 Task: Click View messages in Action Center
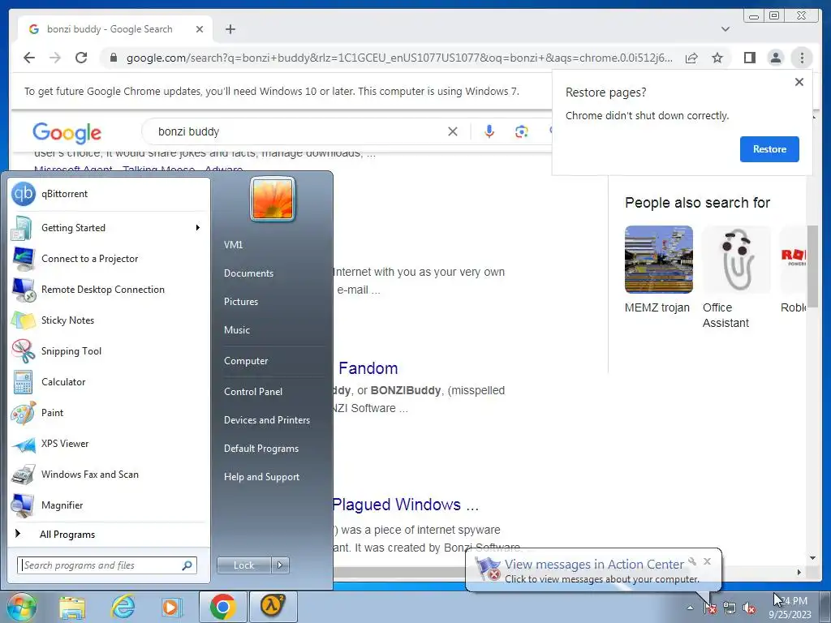point(593,565)
